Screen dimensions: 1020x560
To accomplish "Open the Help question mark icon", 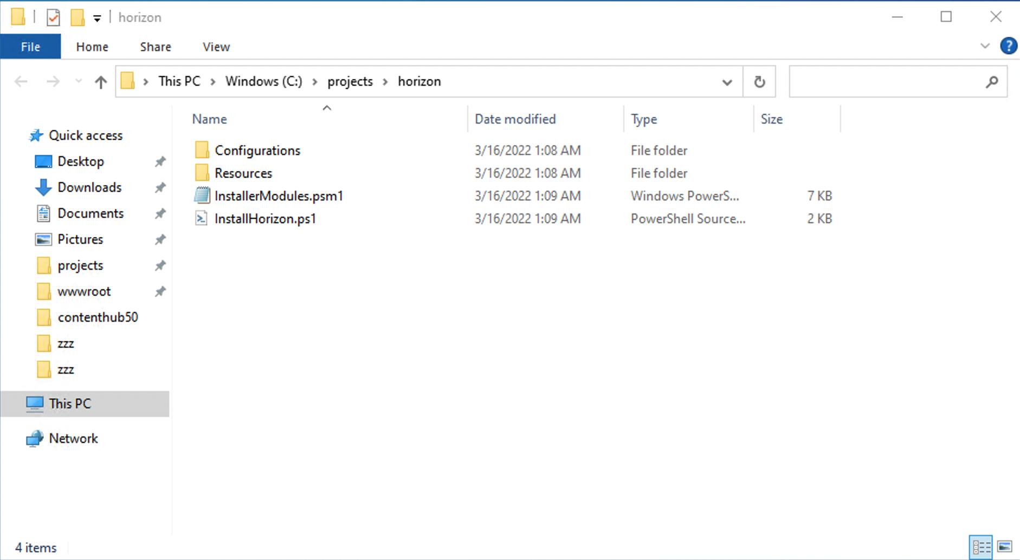I will pyautogui.click(x=1008, y=46).
